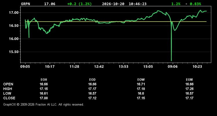Select EOH low value 16.61

tap(44, 93)
